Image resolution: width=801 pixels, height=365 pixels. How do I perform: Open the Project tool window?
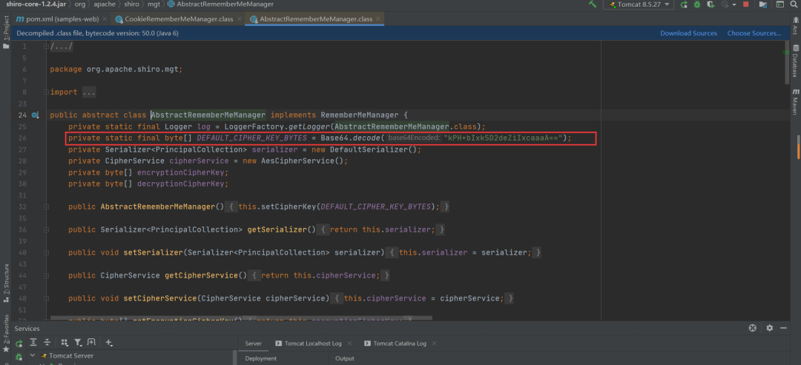click(x=6, y=32)
